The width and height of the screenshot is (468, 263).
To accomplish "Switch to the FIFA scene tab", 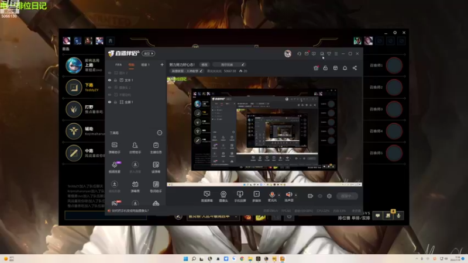I will 119,65.
